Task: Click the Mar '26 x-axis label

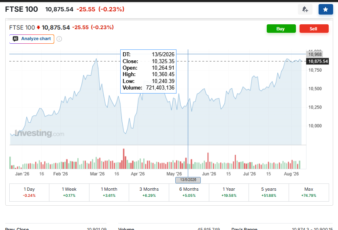Action: 97,174
